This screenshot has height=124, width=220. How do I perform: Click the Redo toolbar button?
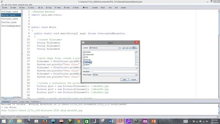76,8
